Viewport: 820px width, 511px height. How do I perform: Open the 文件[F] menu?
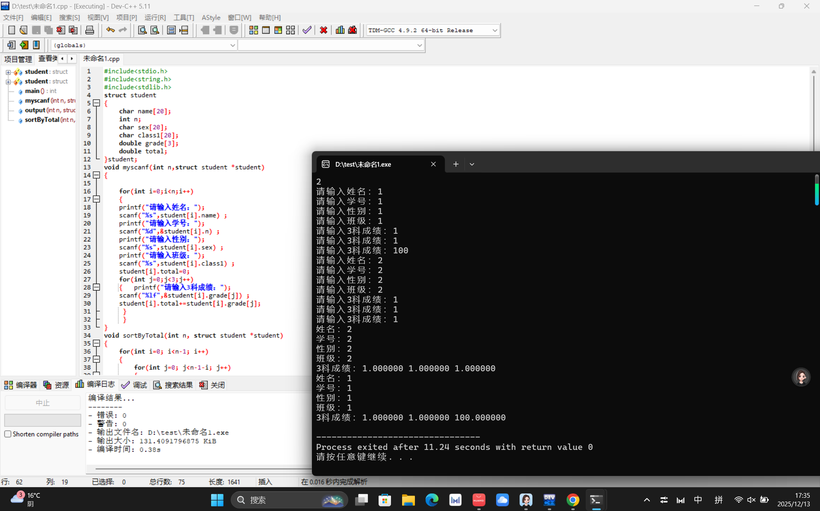[x=13, y=18]
